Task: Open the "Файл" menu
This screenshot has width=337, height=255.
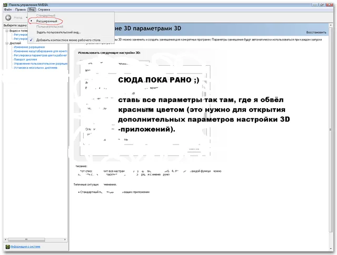Action: pos(7,9)
